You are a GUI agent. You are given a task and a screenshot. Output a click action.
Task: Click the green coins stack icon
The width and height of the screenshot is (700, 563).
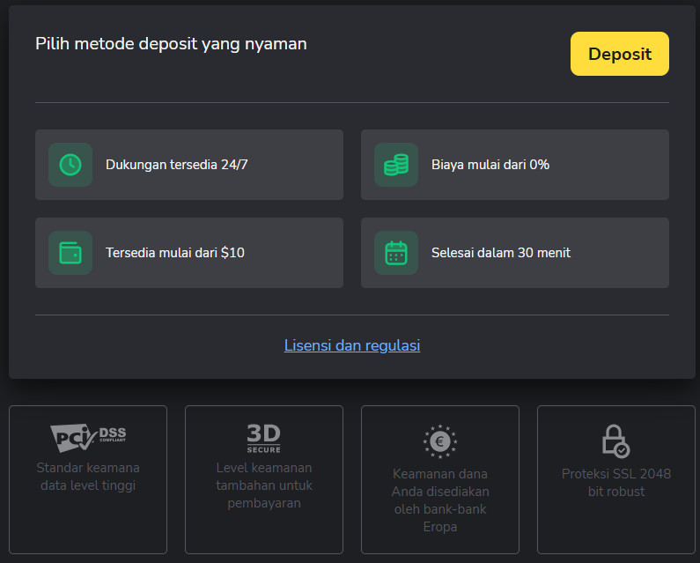click(396, 165)
